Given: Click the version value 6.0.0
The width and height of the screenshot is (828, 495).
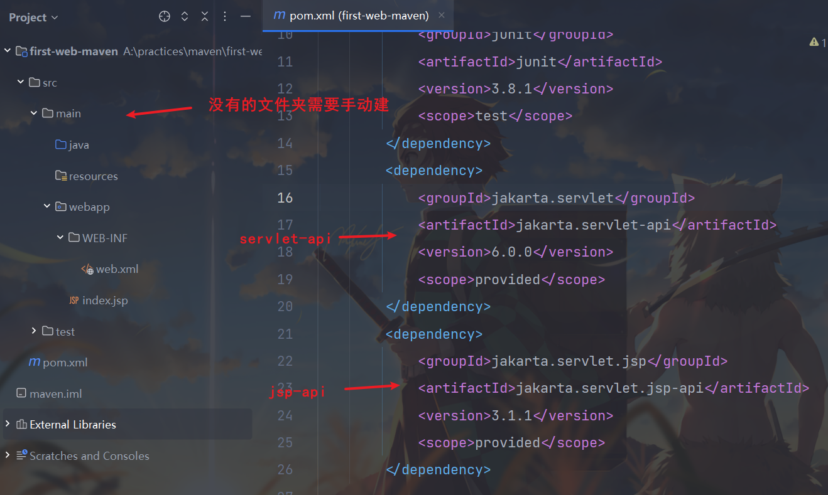Looking at the screenshot, I should tap(511, 252).
